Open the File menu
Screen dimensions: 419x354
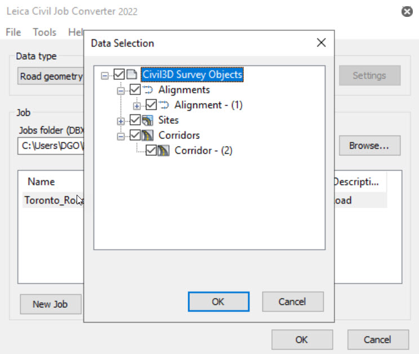(13, 32)
